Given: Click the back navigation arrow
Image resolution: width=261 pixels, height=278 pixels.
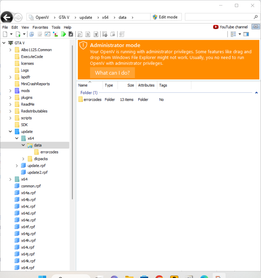Looking at the screenshot, I should [x=7, y=17].
